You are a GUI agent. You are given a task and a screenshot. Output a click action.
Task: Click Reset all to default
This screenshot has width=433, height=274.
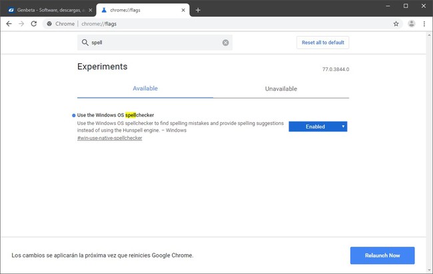click(x=323, y=43)
